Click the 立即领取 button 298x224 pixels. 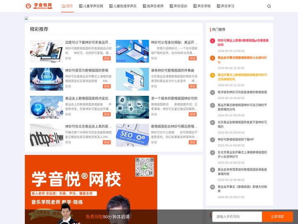click(277, 217)
